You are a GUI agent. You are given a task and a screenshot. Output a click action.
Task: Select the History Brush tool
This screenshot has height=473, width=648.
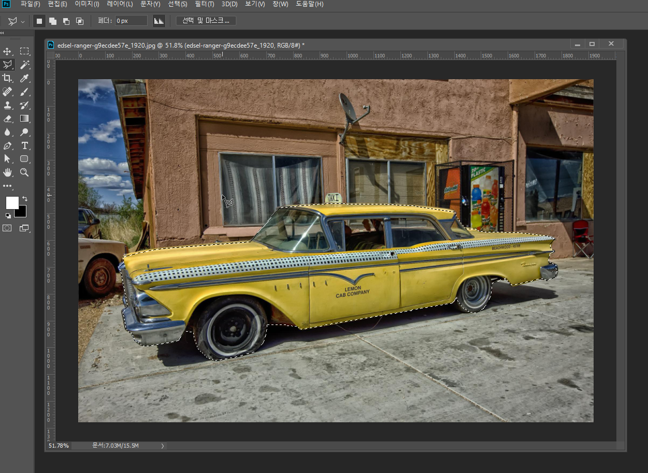click(24, 105)
